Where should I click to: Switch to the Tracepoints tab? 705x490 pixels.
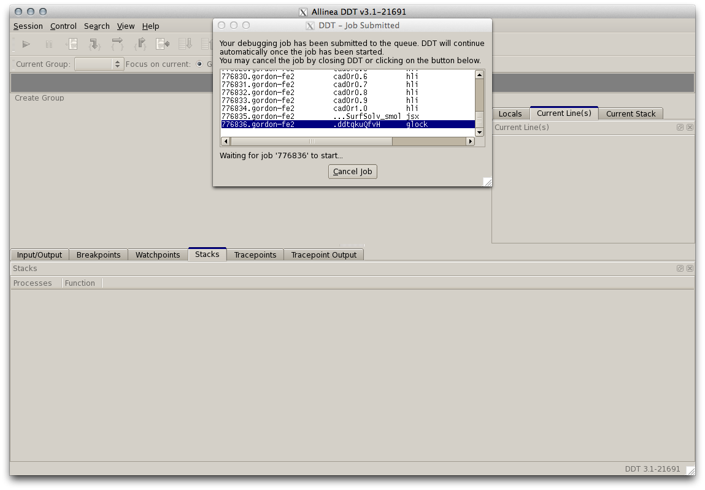point(255,255)
